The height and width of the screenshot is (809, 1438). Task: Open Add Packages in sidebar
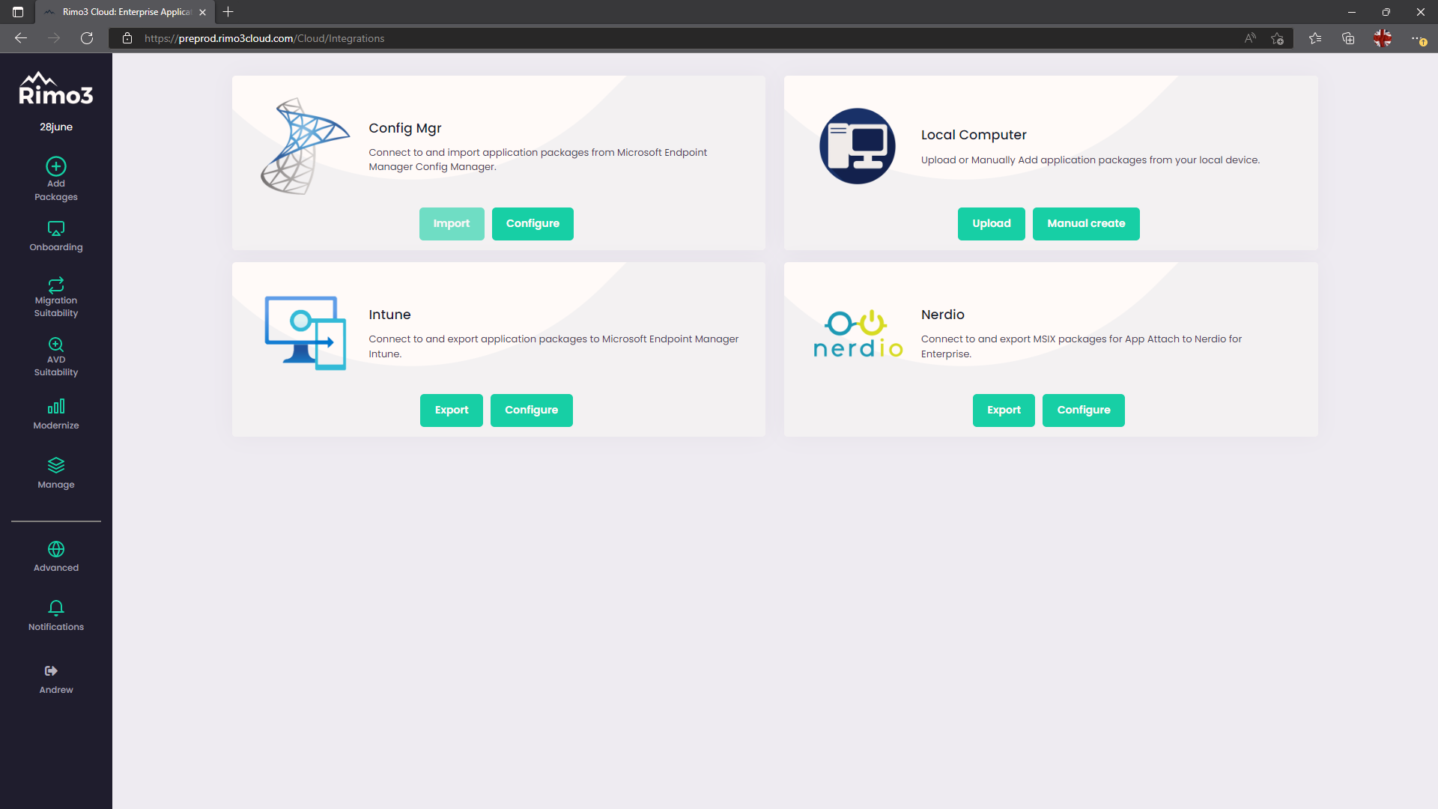click(x=56, y=178)
